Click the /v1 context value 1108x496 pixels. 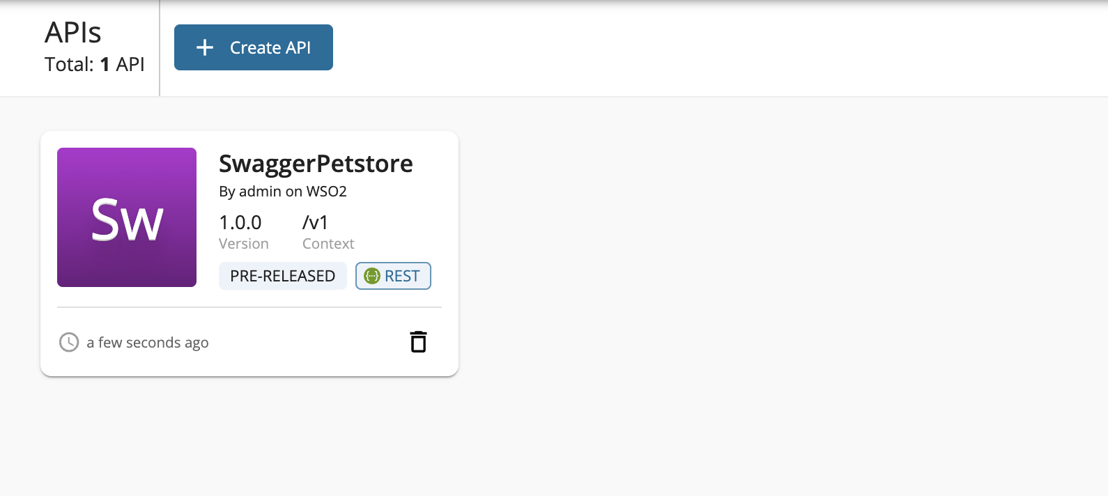coord(315,223)
